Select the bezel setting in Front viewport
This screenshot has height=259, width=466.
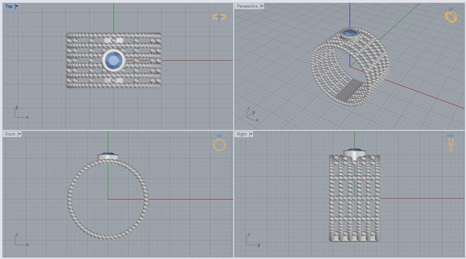(108, 157)
